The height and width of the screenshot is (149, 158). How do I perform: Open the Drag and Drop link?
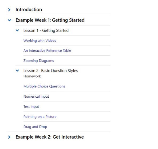(35, 127)
